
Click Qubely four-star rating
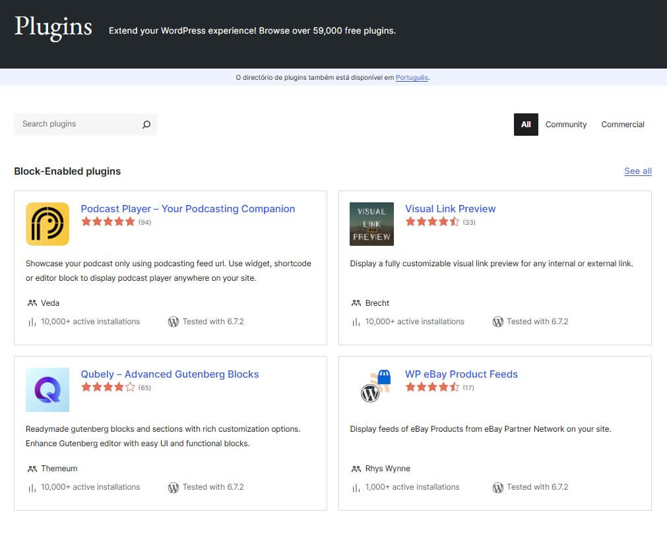coord(108,387)
